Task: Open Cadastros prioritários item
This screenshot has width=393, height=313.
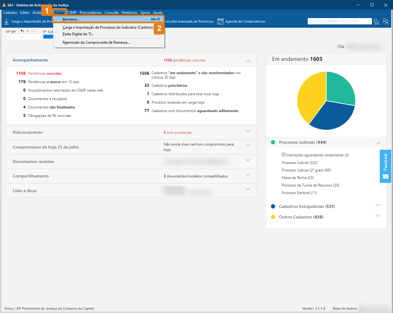Action: (166, 86)
